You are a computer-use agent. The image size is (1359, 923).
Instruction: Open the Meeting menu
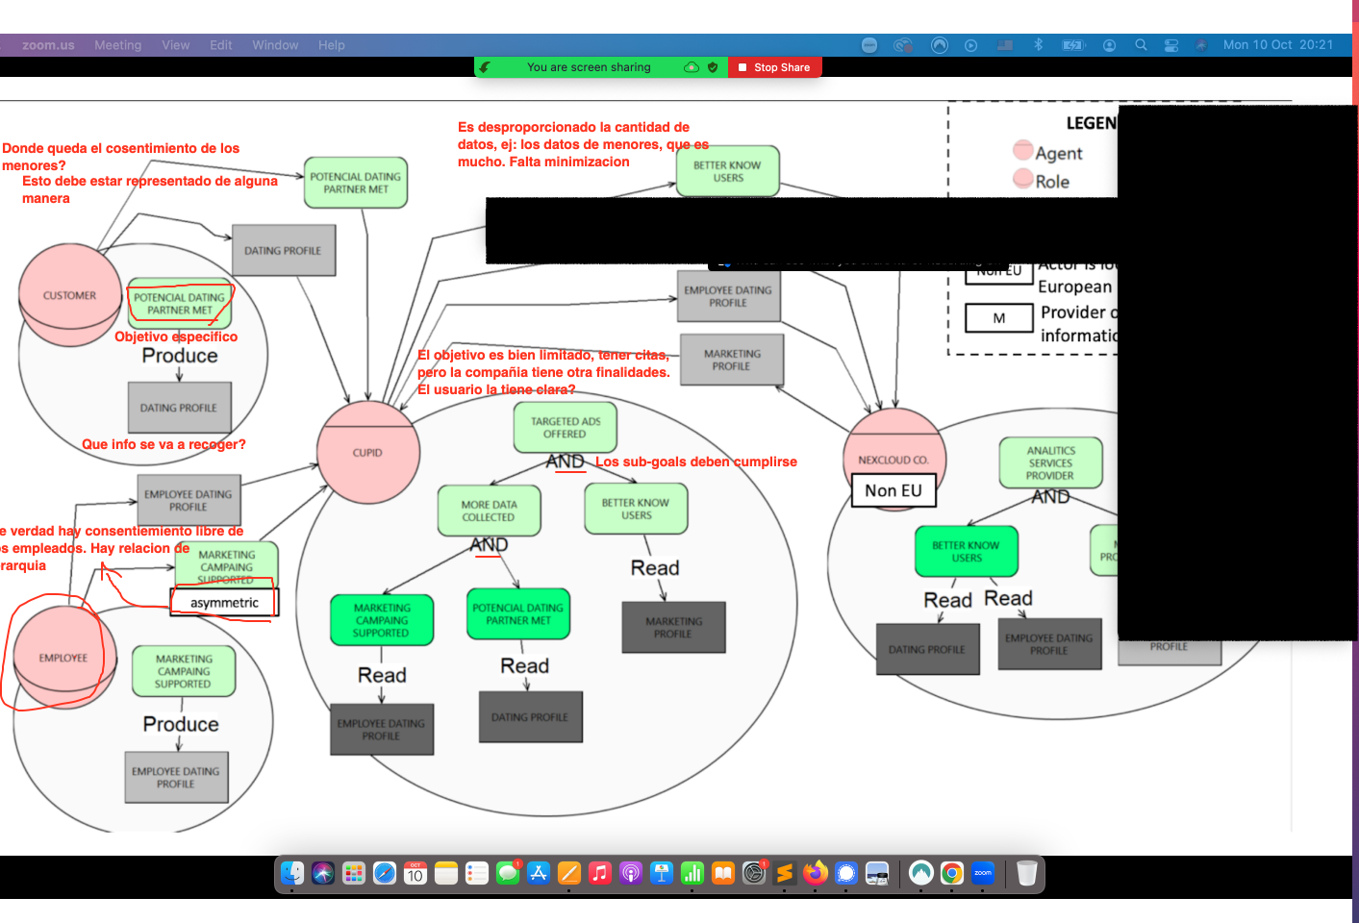(x=117, y=45)
